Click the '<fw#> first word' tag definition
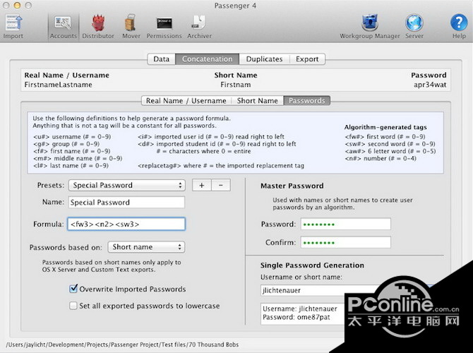Image resolution: width=473 pixels, height=353 pixels. coord(385,137)
